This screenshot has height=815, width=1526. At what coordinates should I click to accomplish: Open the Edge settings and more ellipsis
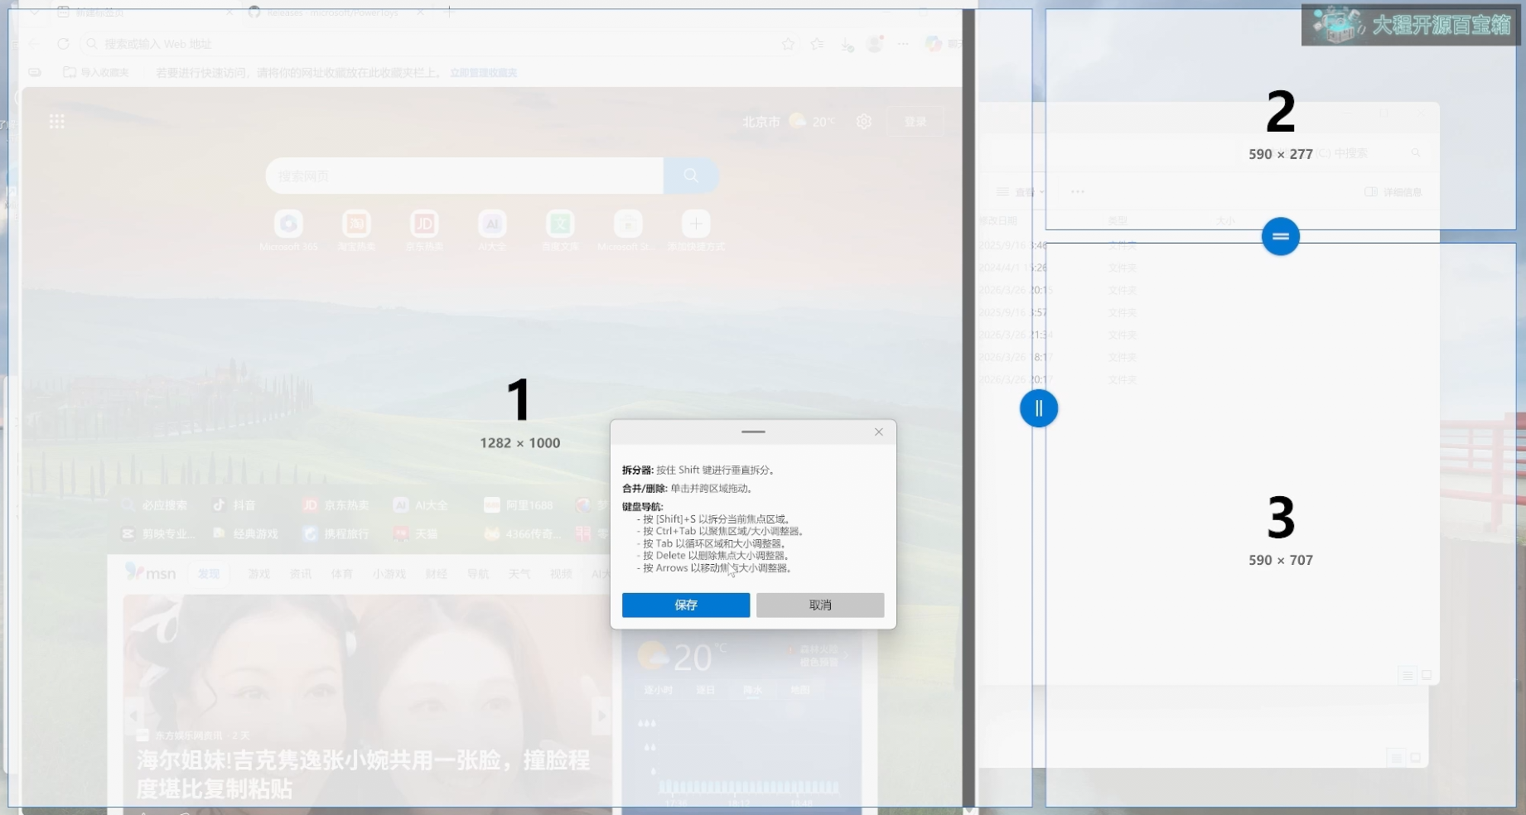pyautogui.click(x=903, y=44)
